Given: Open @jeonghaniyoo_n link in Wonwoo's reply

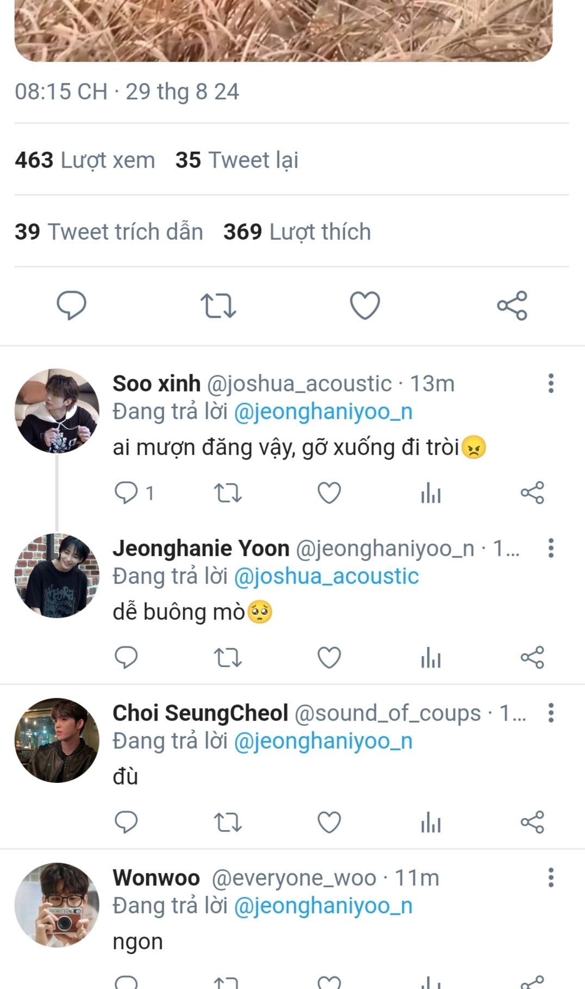Looking at the screenshot, I should [x=323, y=906].
